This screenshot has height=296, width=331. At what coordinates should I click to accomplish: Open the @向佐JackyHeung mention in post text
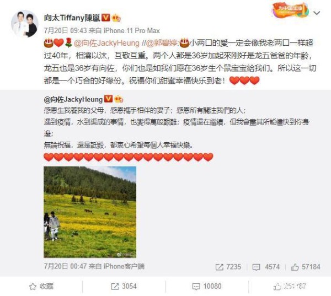[106, 43]
